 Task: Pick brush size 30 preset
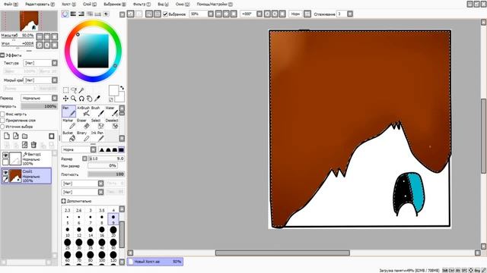[x=79, y=244]
